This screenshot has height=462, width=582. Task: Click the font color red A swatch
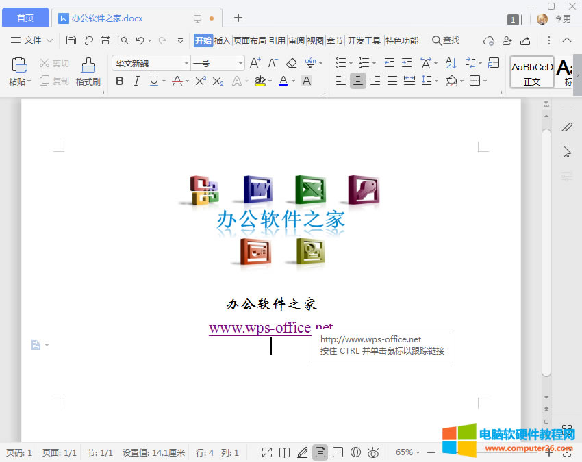[283, 81]
